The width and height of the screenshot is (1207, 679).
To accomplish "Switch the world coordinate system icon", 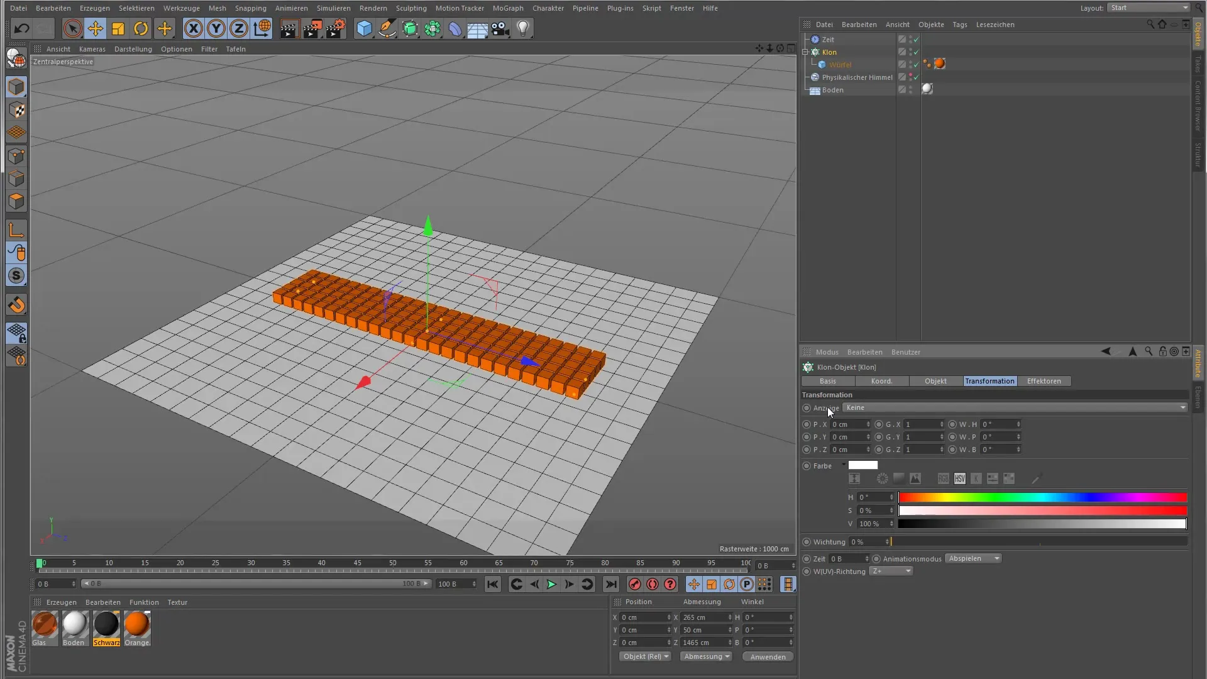I will pos(262,28).
